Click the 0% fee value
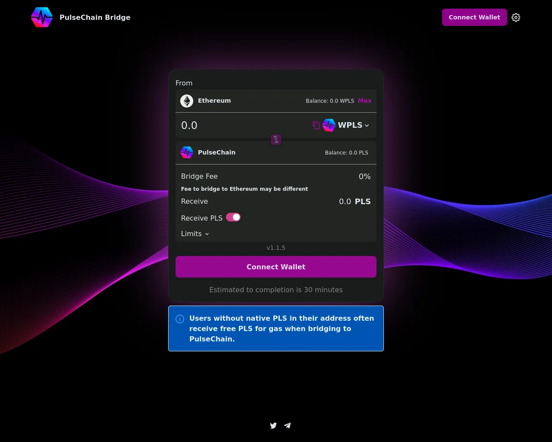 [365, 176]
